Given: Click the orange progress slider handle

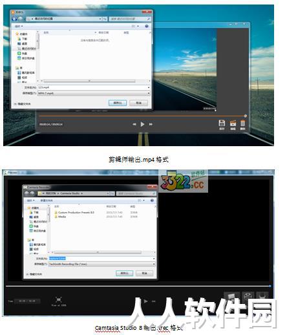Looking at the screenshot, I should [245, 116].
